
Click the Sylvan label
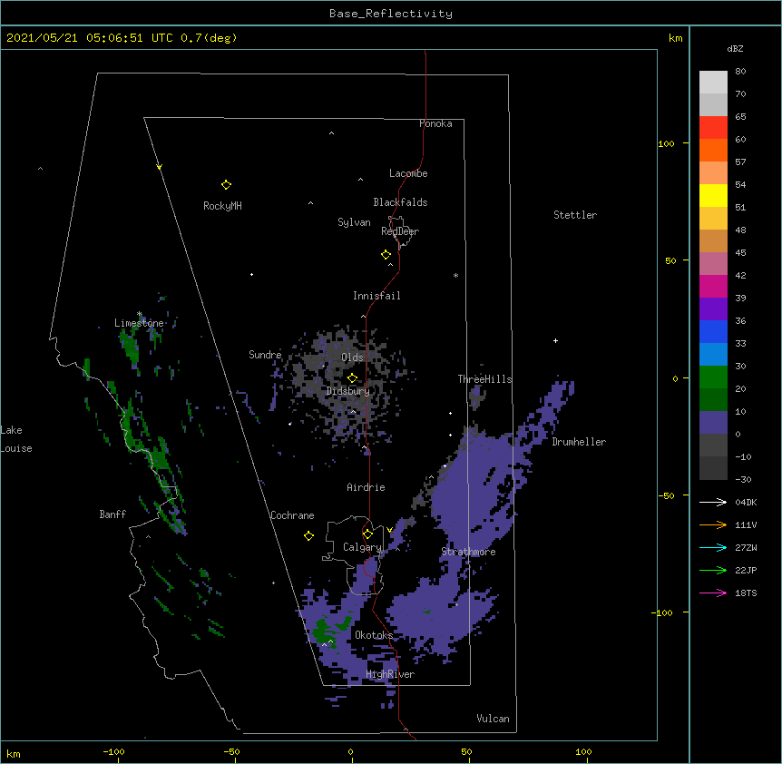[354, 222]
